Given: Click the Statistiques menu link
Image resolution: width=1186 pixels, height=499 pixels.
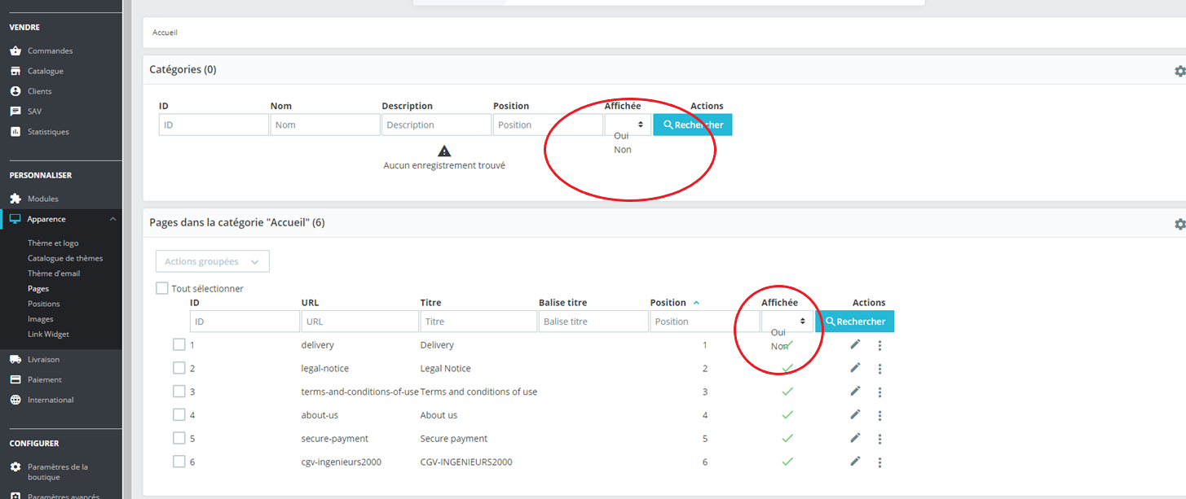Looking at the screenshot, I should [48, 132].
